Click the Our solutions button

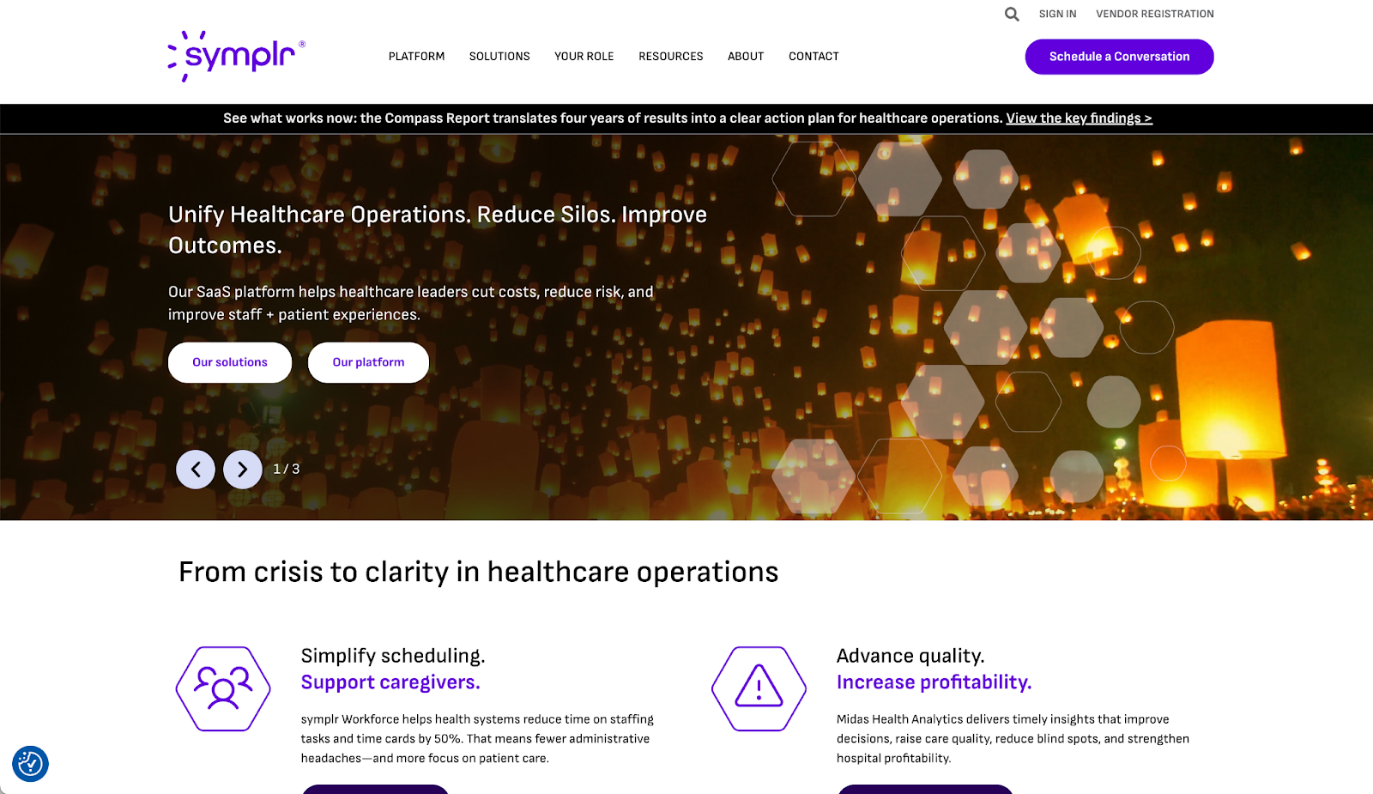coord(230,362)
